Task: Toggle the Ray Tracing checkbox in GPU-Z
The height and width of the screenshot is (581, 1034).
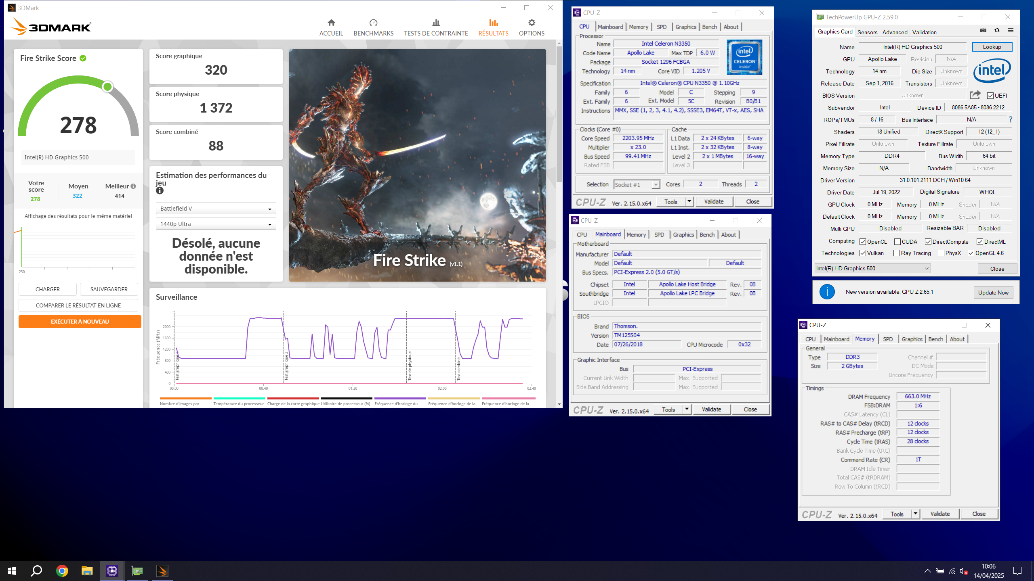Action: (897, 253)
